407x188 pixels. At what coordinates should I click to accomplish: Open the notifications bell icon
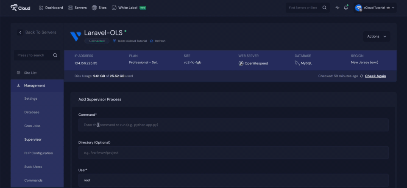[346, 8]
